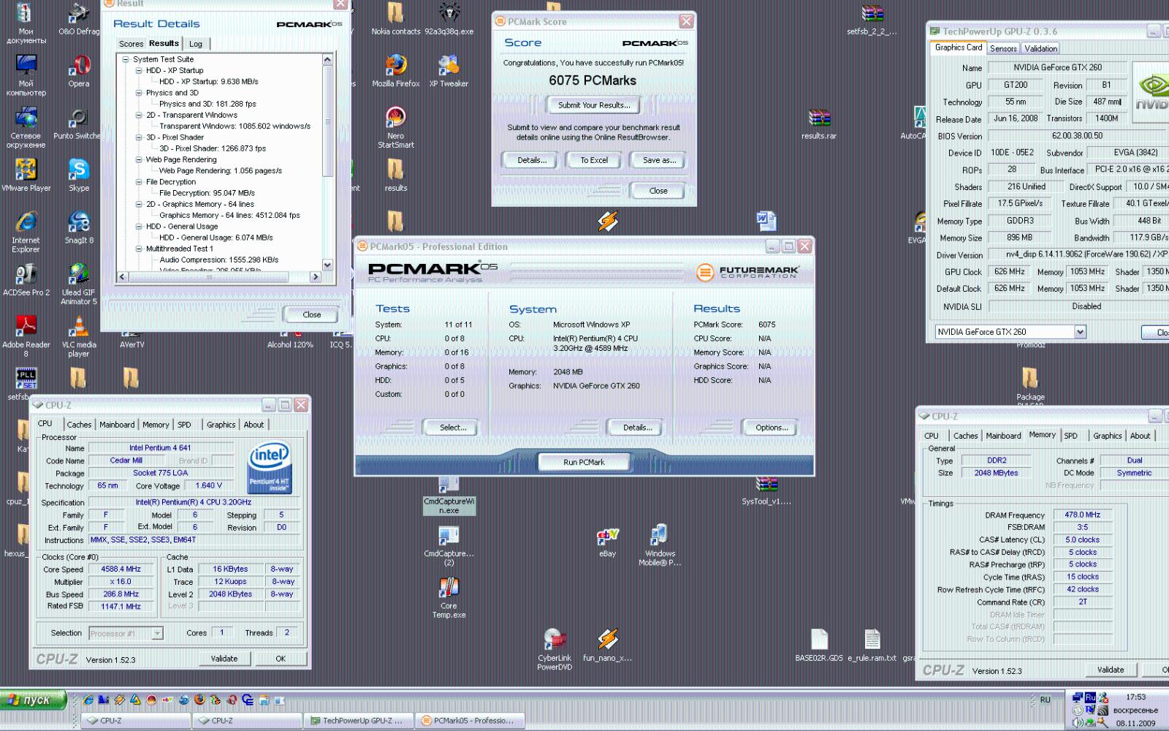The height and width of the screenshot is (731, 1169).
Task: Click the vertical scrollbar down arrow in Result Details
Action: click(327, 265)
